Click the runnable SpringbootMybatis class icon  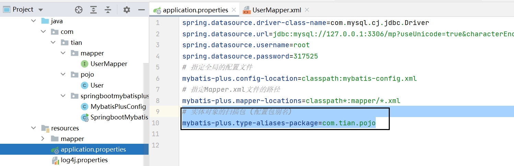tap(85, 117)
